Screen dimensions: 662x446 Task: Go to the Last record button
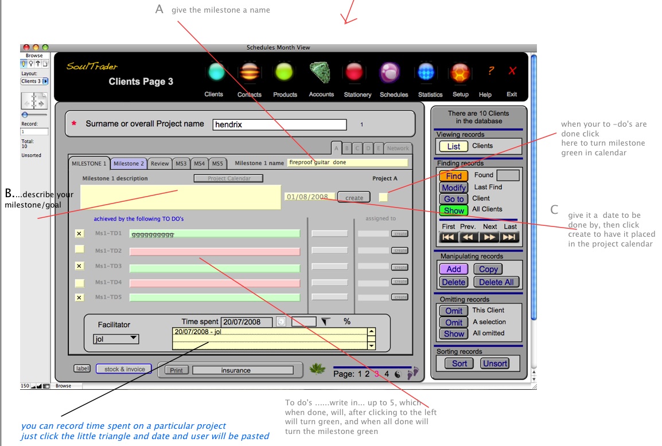[x=509, y=237]
